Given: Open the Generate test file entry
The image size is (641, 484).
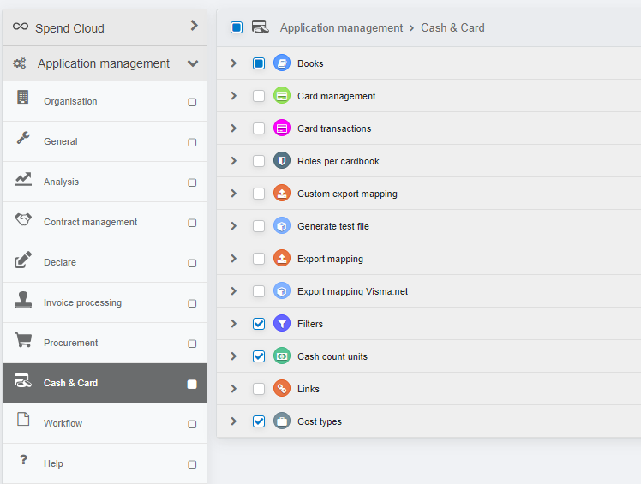Looking at the screenshot, I should tap(333, 226).
